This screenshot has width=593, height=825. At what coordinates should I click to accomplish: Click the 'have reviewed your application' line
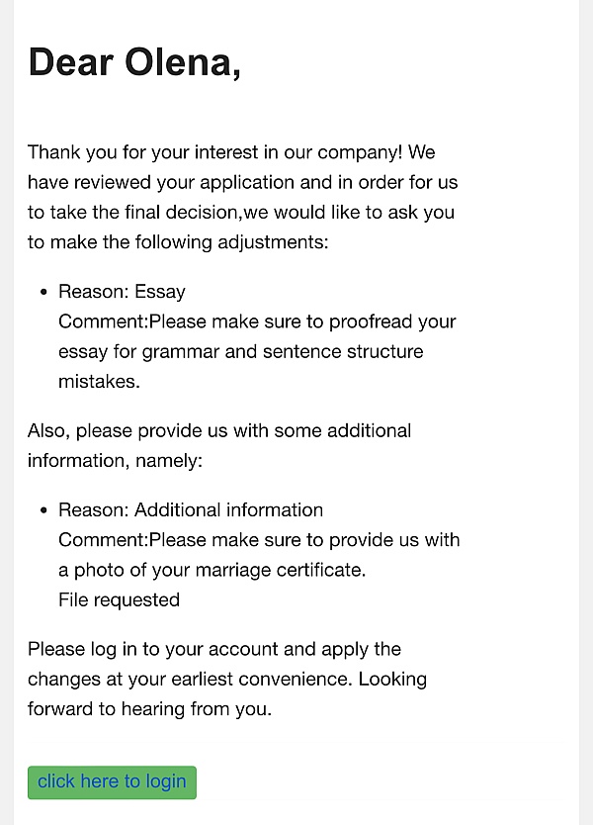(x=242, y=182)
